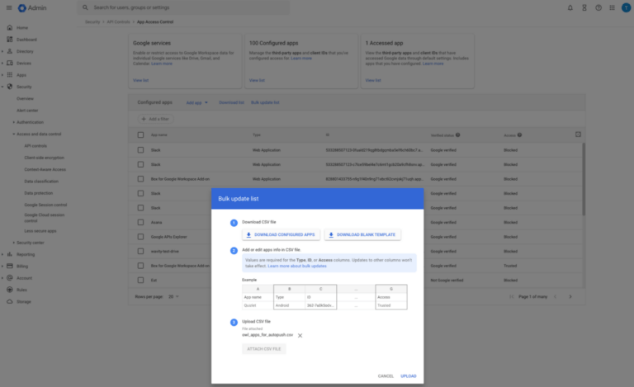
Task: Click Verified status help icon
Action: (457, 135)
